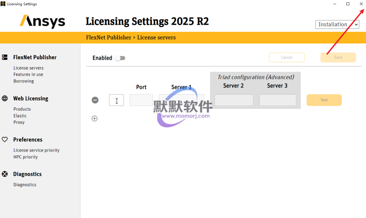The height and width of the screenshot is (218, 366).
Task: Toggle the Enabled switch
Action: 120,58
